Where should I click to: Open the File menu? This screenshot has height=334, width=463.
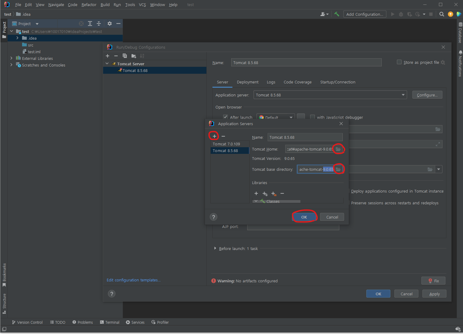point(18,5)
